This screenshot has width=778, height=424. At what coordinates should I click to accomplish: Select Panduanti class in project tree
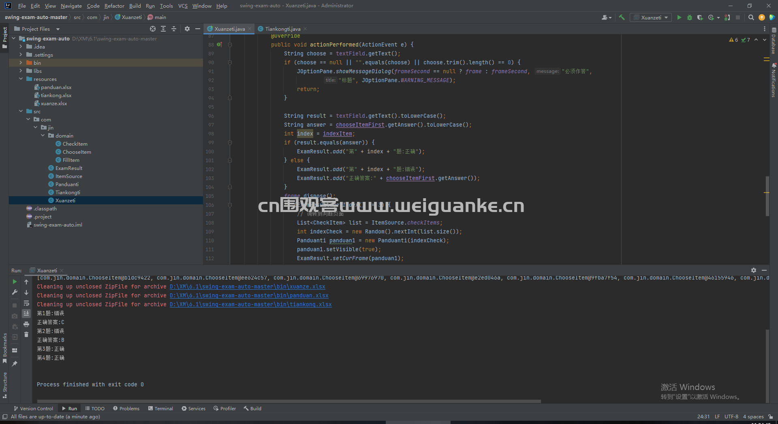[x=67, y=184]
